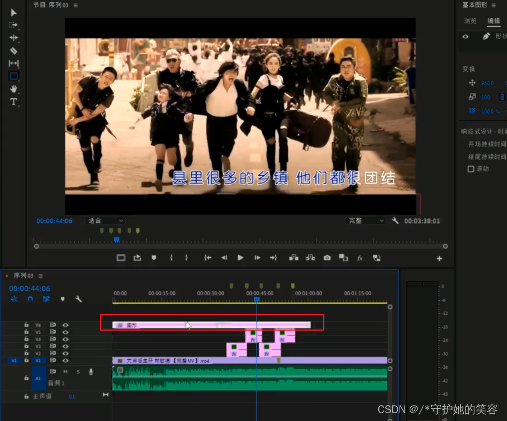Select the Type text tool
The width and height of the screenshot is (507, 421).
click(x=13, y=102)
